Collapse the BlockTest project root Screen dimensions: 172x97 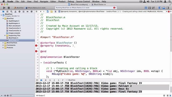1,15
